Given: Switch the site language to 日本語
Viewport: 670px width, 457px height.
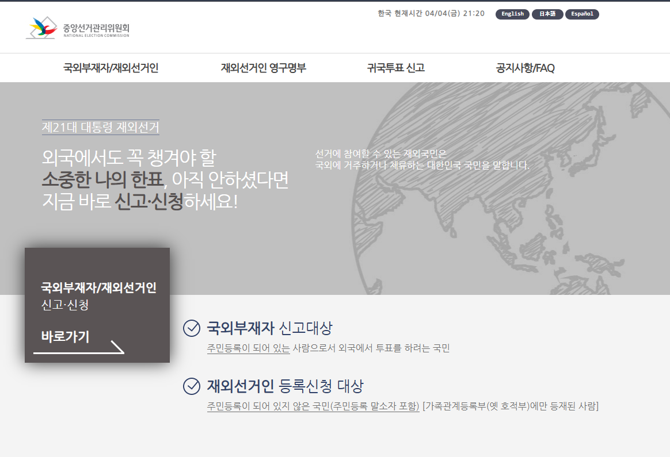Looking at the screenshot, I should 547,14.
